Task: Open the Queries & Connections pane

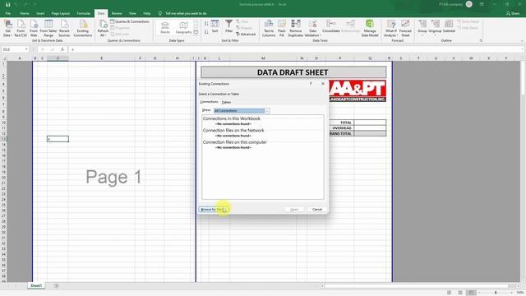Action: (x=130, y=21)
